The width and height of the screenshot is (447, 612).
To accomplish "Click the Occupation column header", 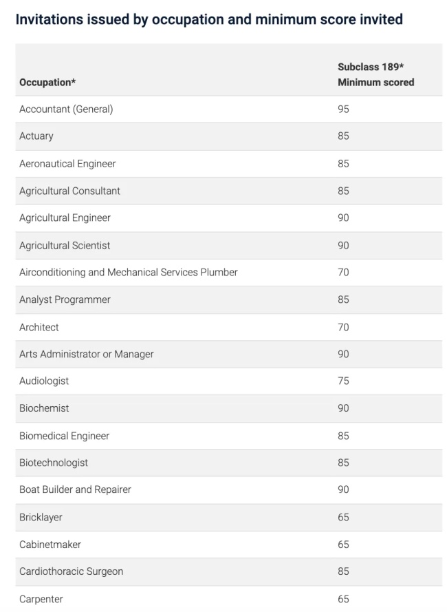I will point(47,83).
